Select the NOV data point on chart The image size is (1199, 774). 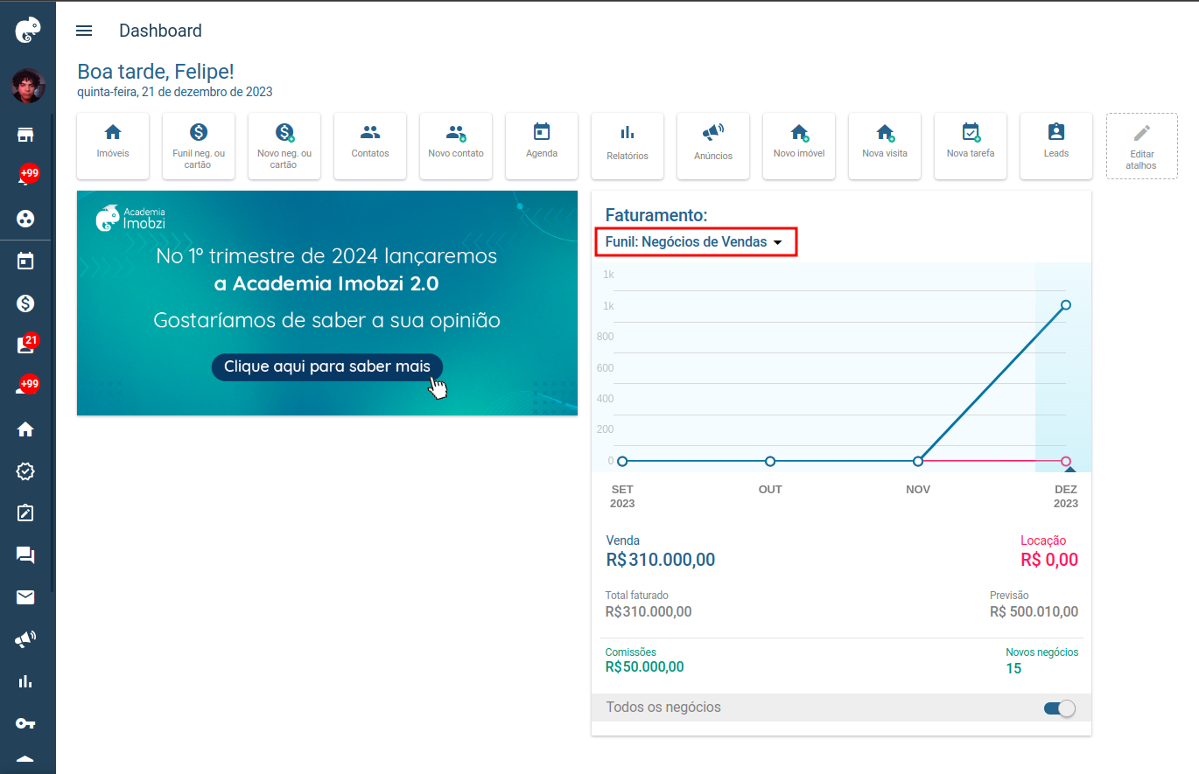(x=918, y=461)
